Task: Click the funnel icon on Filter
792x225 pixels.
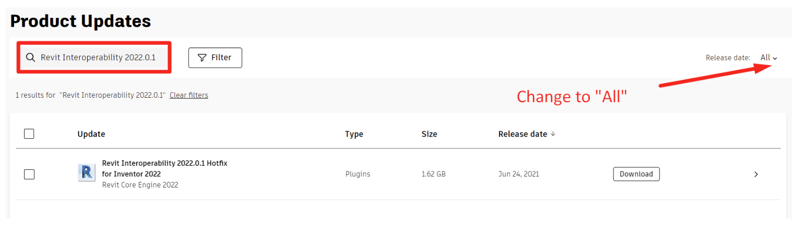Action: click(202, 58)
